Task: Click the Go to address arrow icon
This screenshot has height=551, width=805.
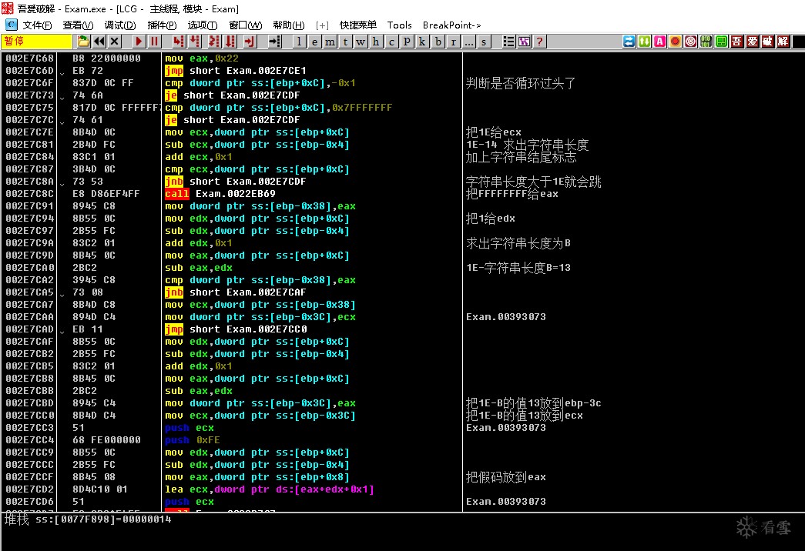Action: (x=275, y=42)
